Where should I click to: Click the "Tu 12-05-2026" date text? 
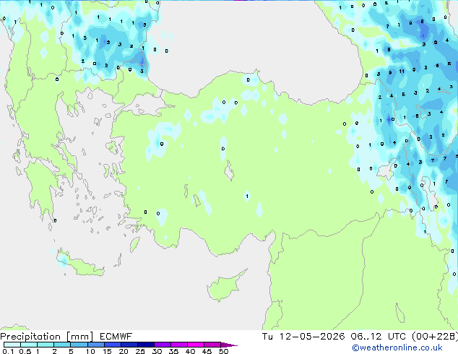point(303,337)
